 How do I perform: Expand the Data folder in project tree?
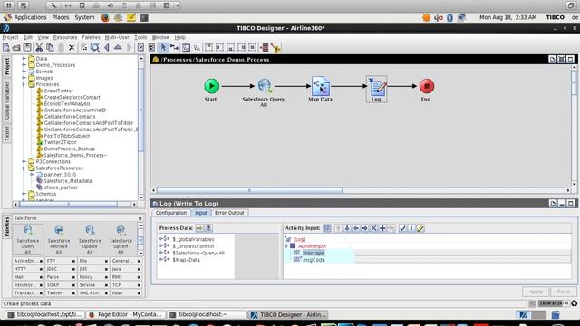tap(24, 58)
